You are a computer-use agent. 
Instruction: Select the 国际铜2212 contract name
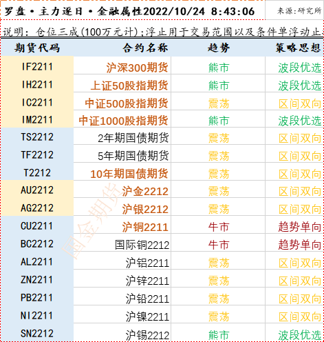tap(142, 245)
